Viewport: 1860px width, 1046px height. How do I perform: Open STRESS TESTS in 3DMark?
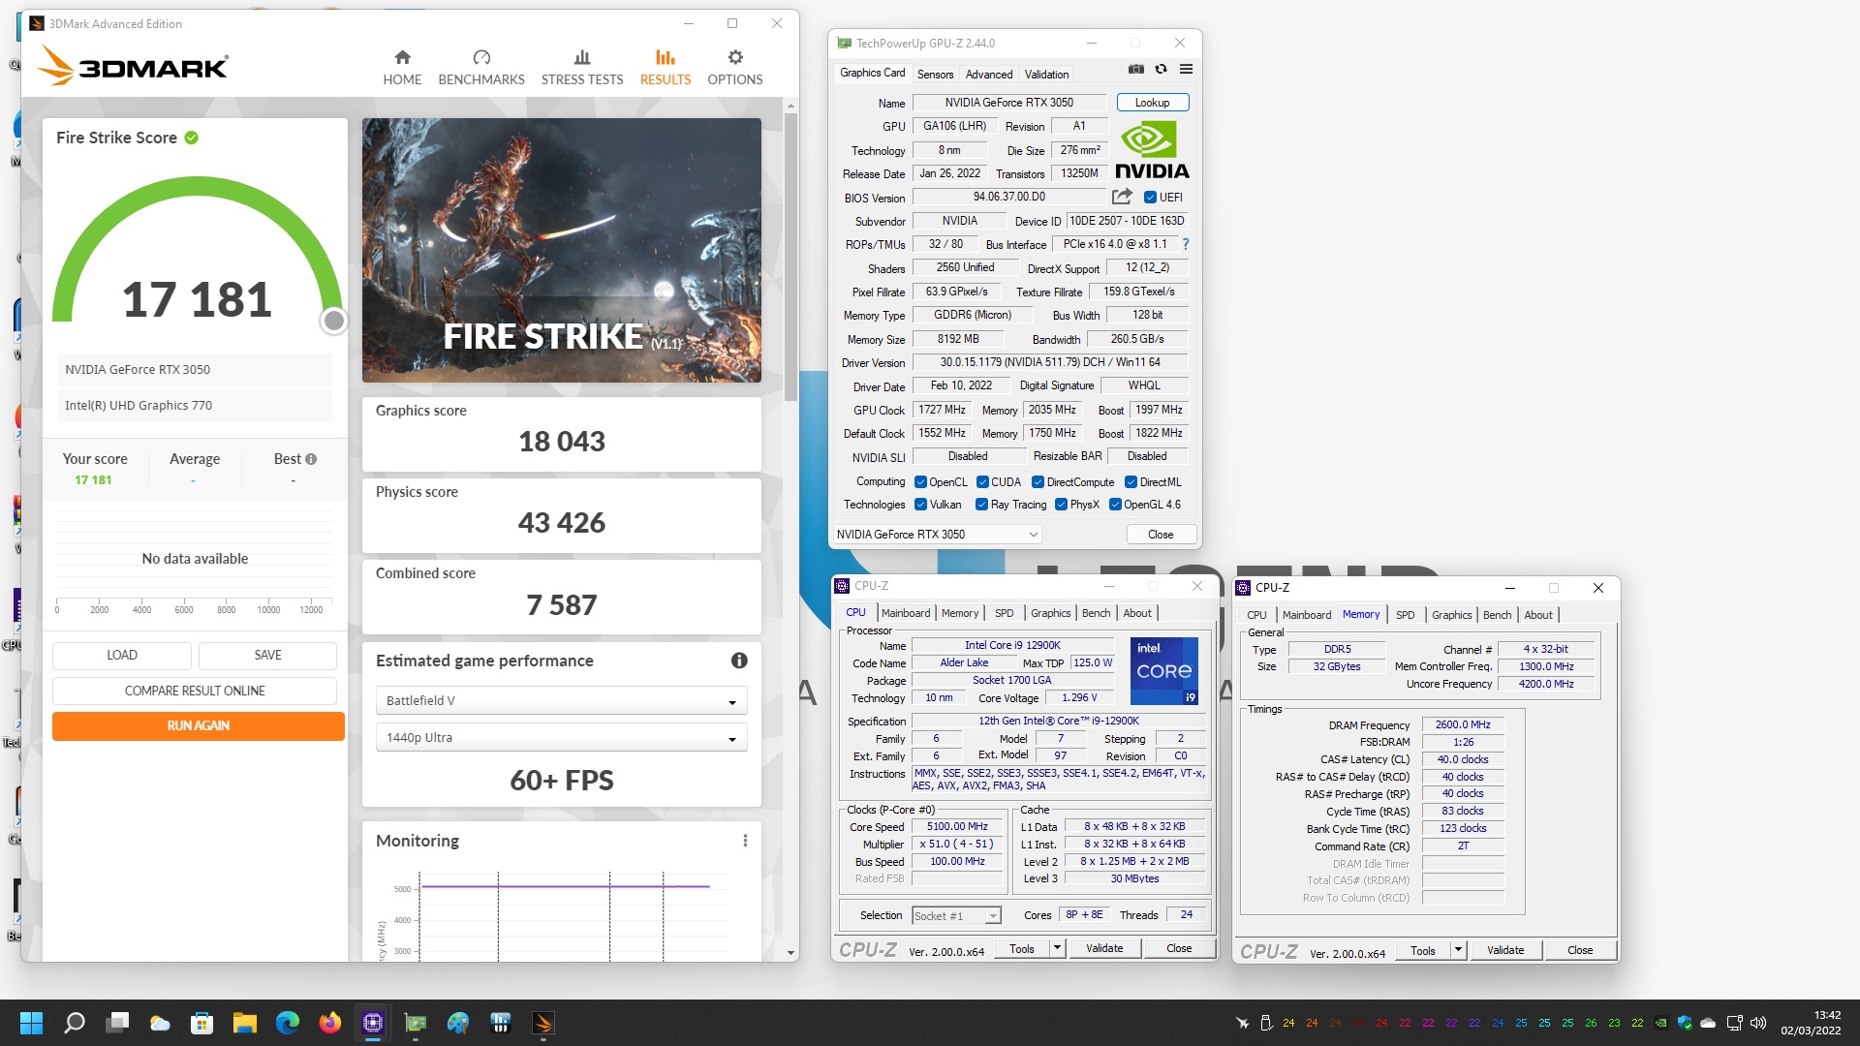pos(582,68)
